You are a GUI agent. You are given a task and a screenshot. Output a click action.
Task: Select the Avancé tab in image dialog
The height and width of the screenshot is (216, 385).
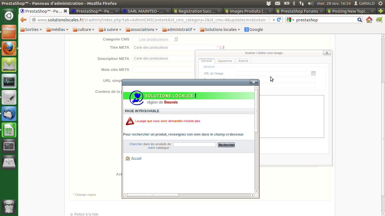[243, 61]
